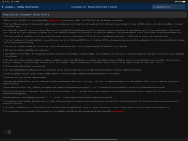The width and height of the screenshot is (188, 141).
Task: Click paragraph '.5 From the main steering position'
Action: [65, 46]
